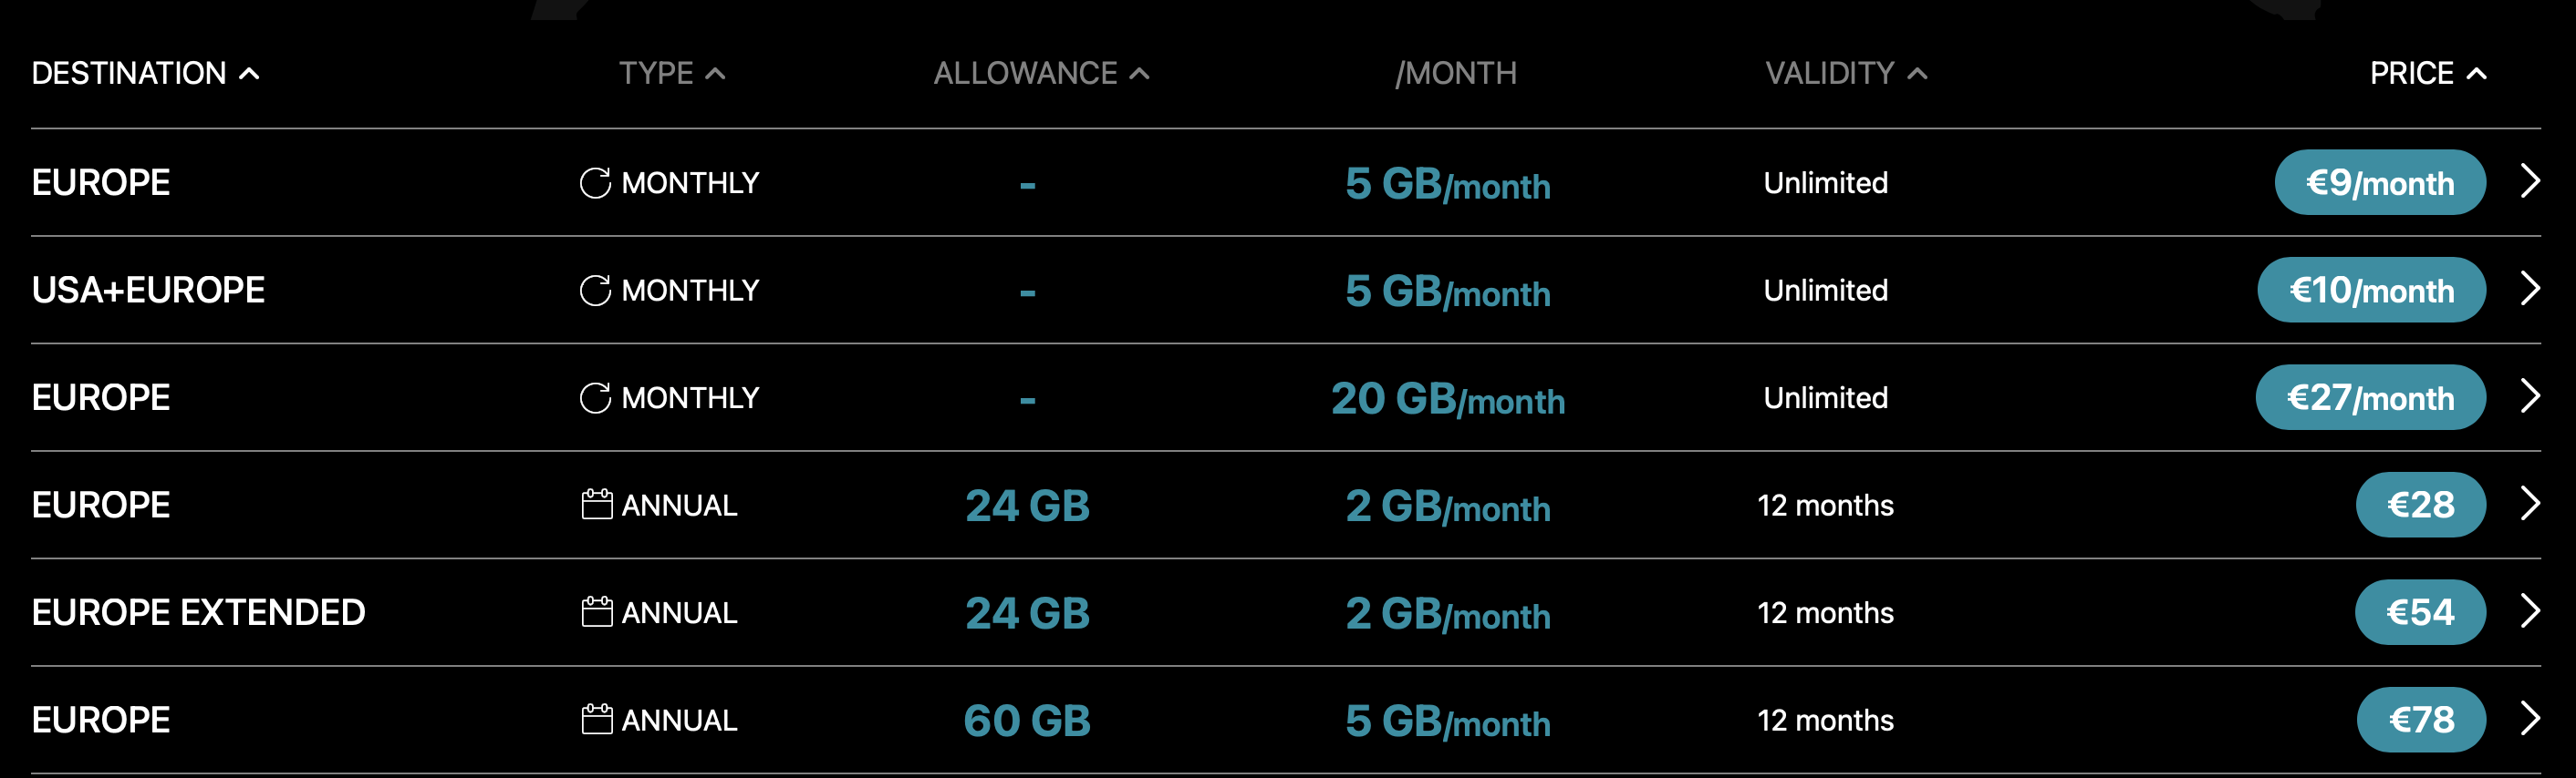Open the USA+EUROPE plan row arrow
Viewport: 2576px width, 778px height.
(2529, 289)
